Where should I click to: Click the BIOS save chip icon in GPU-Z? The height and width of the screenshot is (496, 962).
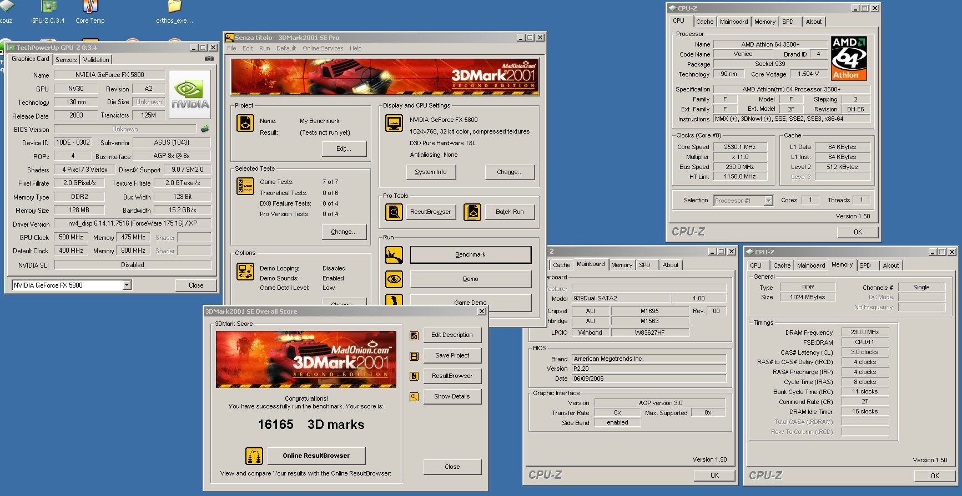(205, 129)
